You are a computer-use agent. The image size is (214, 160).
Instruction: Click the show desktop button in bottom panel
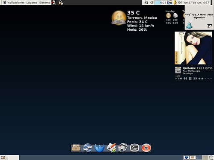(3, 157)
